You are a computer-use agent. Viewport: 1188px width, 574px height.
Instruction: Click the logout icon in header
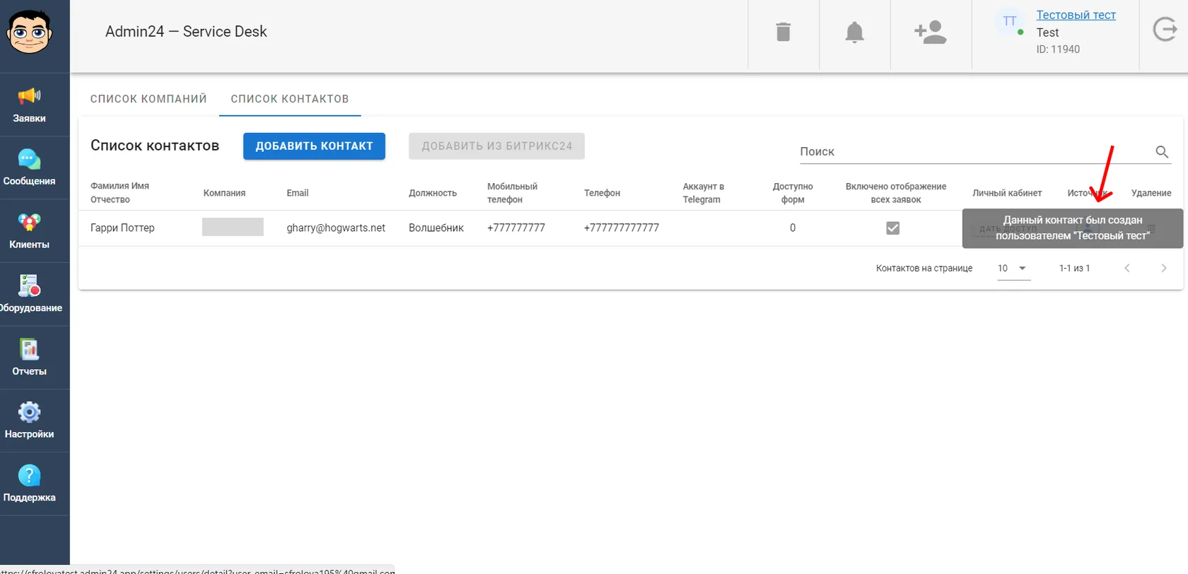1165,30
